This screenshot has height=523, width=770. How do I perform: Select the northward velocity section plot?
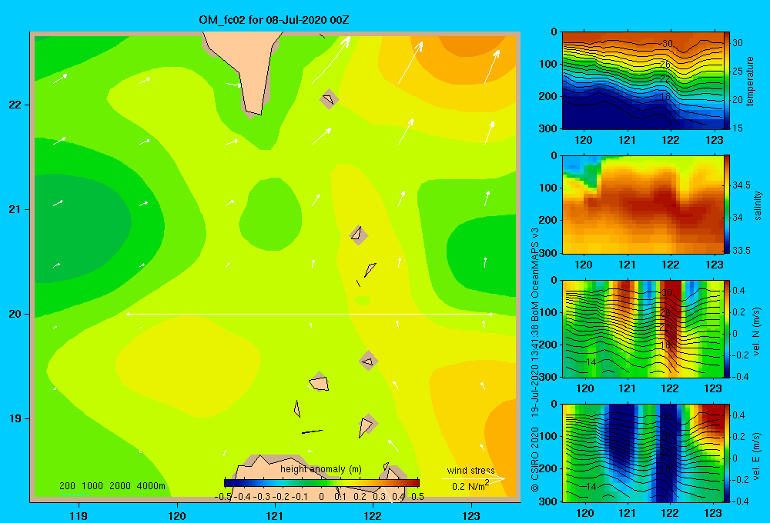[x=643, y=328]
